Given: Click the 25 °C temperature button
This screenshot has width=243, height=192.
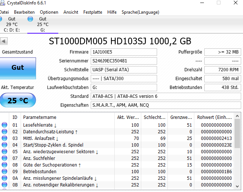Looking at the screenshot, I should [x=18, y=100].
